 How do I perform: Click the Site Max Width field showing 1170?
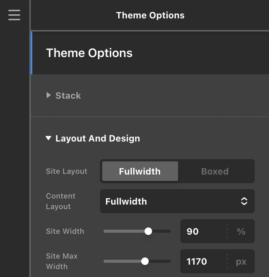tap(204, 261)
